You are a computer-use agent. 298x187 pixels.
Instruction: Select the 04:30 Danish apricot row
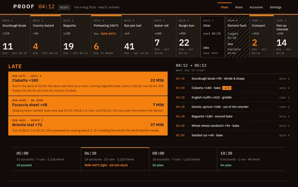pos(233,107)
